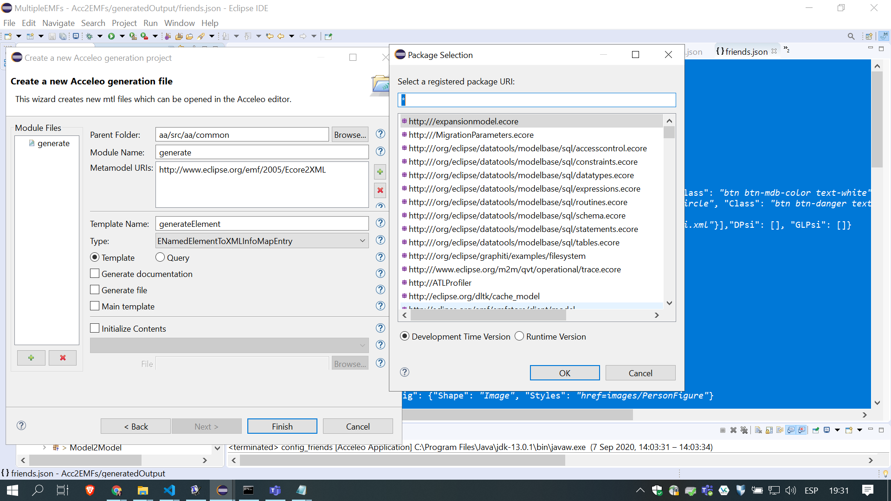Viewport: 891px width, 501px height.
Task: Click help icon at wizard bottom left
Action: 21,425
